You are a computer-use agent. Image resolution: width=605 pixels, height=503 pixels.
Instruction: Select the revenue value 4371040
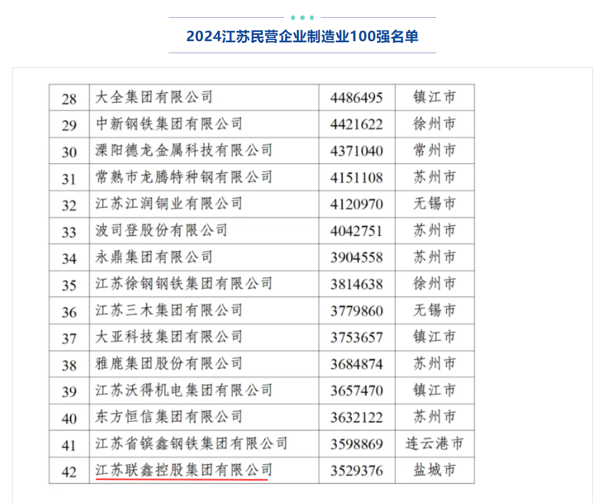point(356,151)
